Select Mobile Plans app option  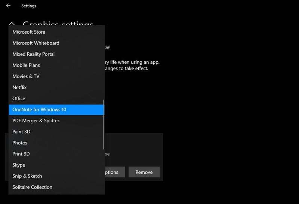point(26,65)
